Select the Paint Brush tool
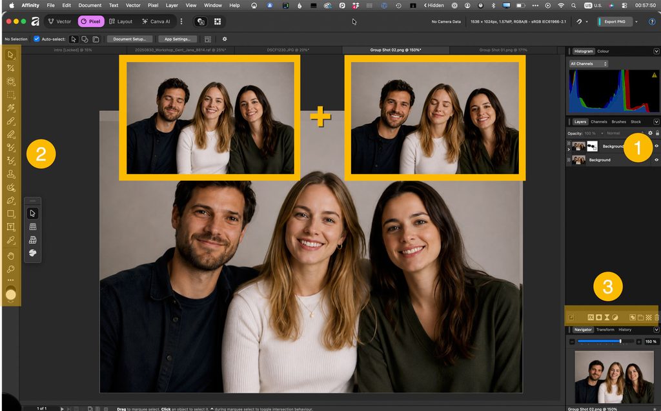The height and width of the screenshot is (411, 661). (x=11, y=121)
